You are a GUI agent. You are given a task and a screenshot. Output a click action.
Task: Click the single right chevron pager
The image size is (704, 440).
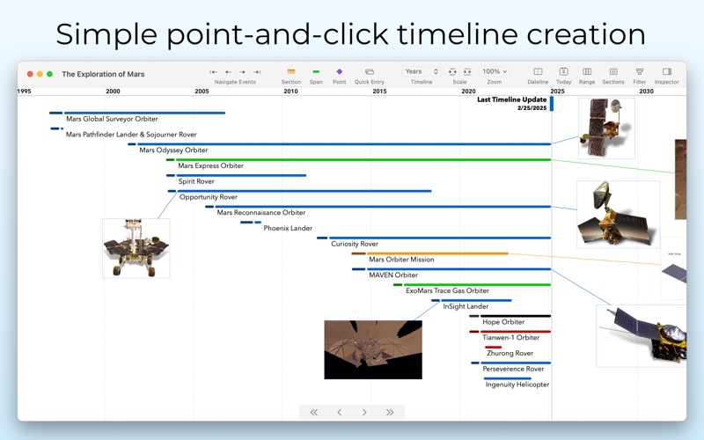coord(364,412)
